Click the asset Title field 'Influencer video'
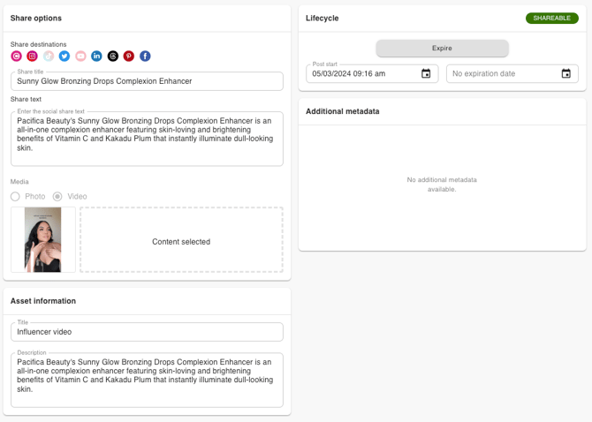 point(147,332)
